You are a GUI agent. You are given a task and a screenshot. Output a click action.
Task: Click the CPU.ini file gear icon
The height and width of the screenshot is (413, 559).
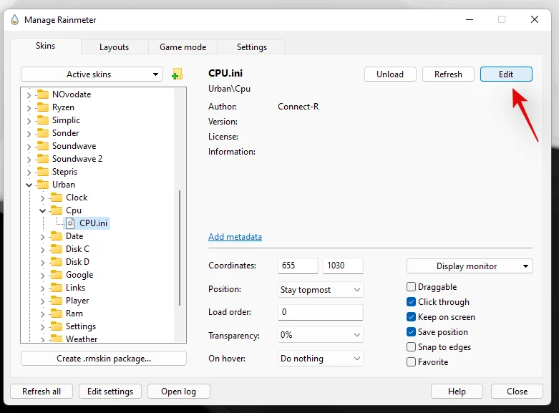click(x=70, y=223)
